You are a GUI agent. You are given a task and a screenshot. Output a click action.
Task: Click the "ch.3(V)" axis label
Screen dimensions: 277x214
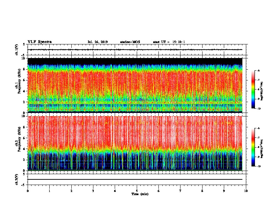tap(17, 179)
